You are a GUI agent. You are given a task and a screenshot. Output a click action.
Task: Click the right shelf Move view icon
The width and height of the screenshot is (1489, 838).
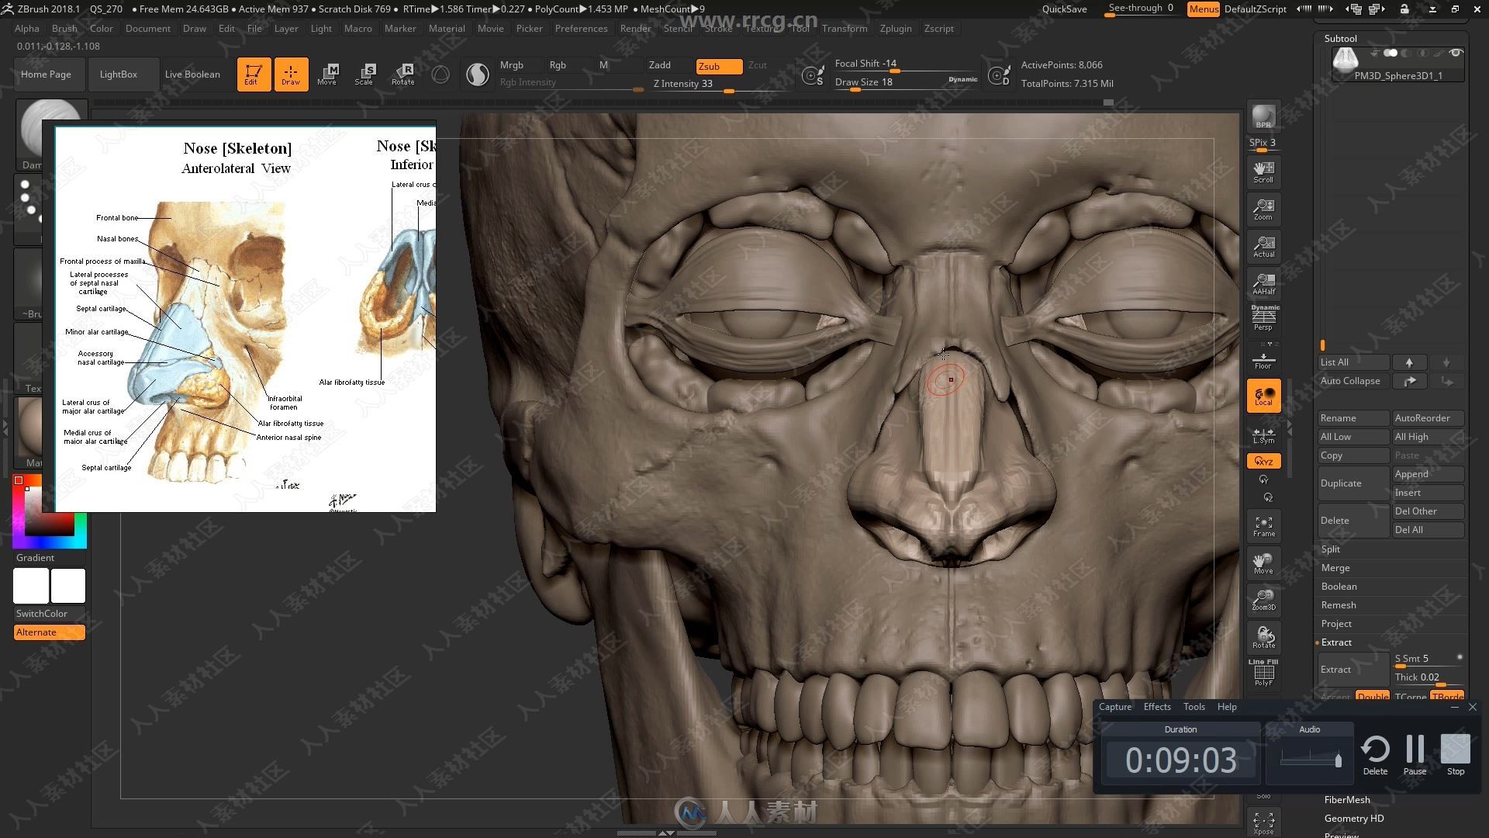tap(1263, 563)
